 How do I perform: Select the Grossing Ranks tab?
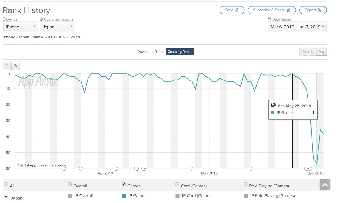tap(180, 52)
